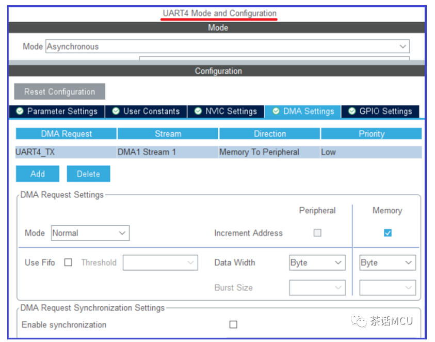The image size is (435, 342).
Task: Open the NVIC Settings tab
Action: (226, 112)
